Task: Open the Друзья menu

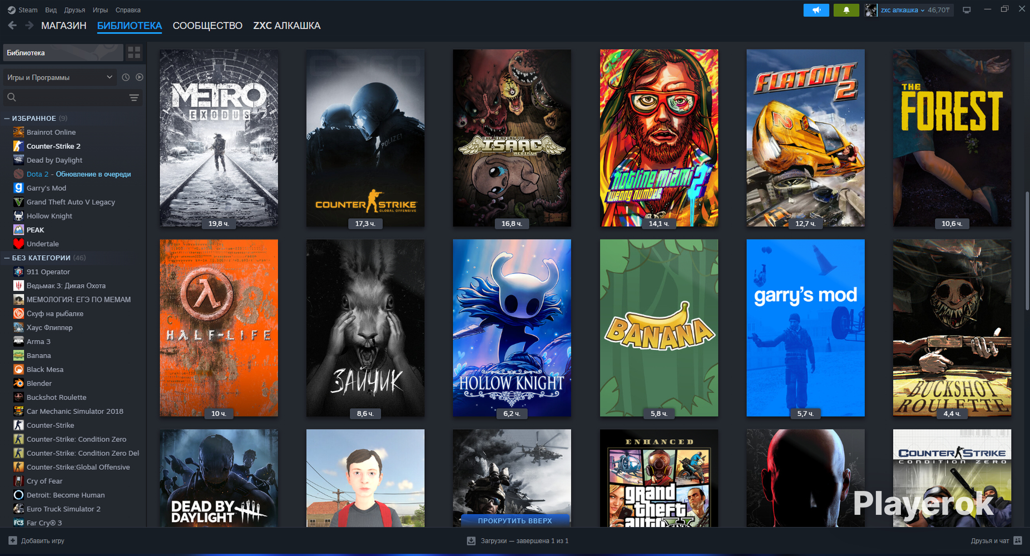Action: click(x=75, y=10)
